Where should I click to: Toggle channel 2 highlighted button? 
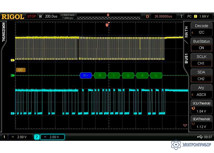pyautogui.click(x=36, y=137)
